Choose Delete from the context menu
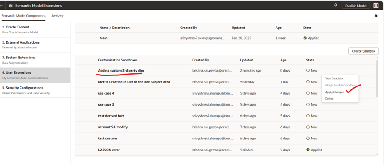This screenshot has width=384, height=164. point(329,99)
